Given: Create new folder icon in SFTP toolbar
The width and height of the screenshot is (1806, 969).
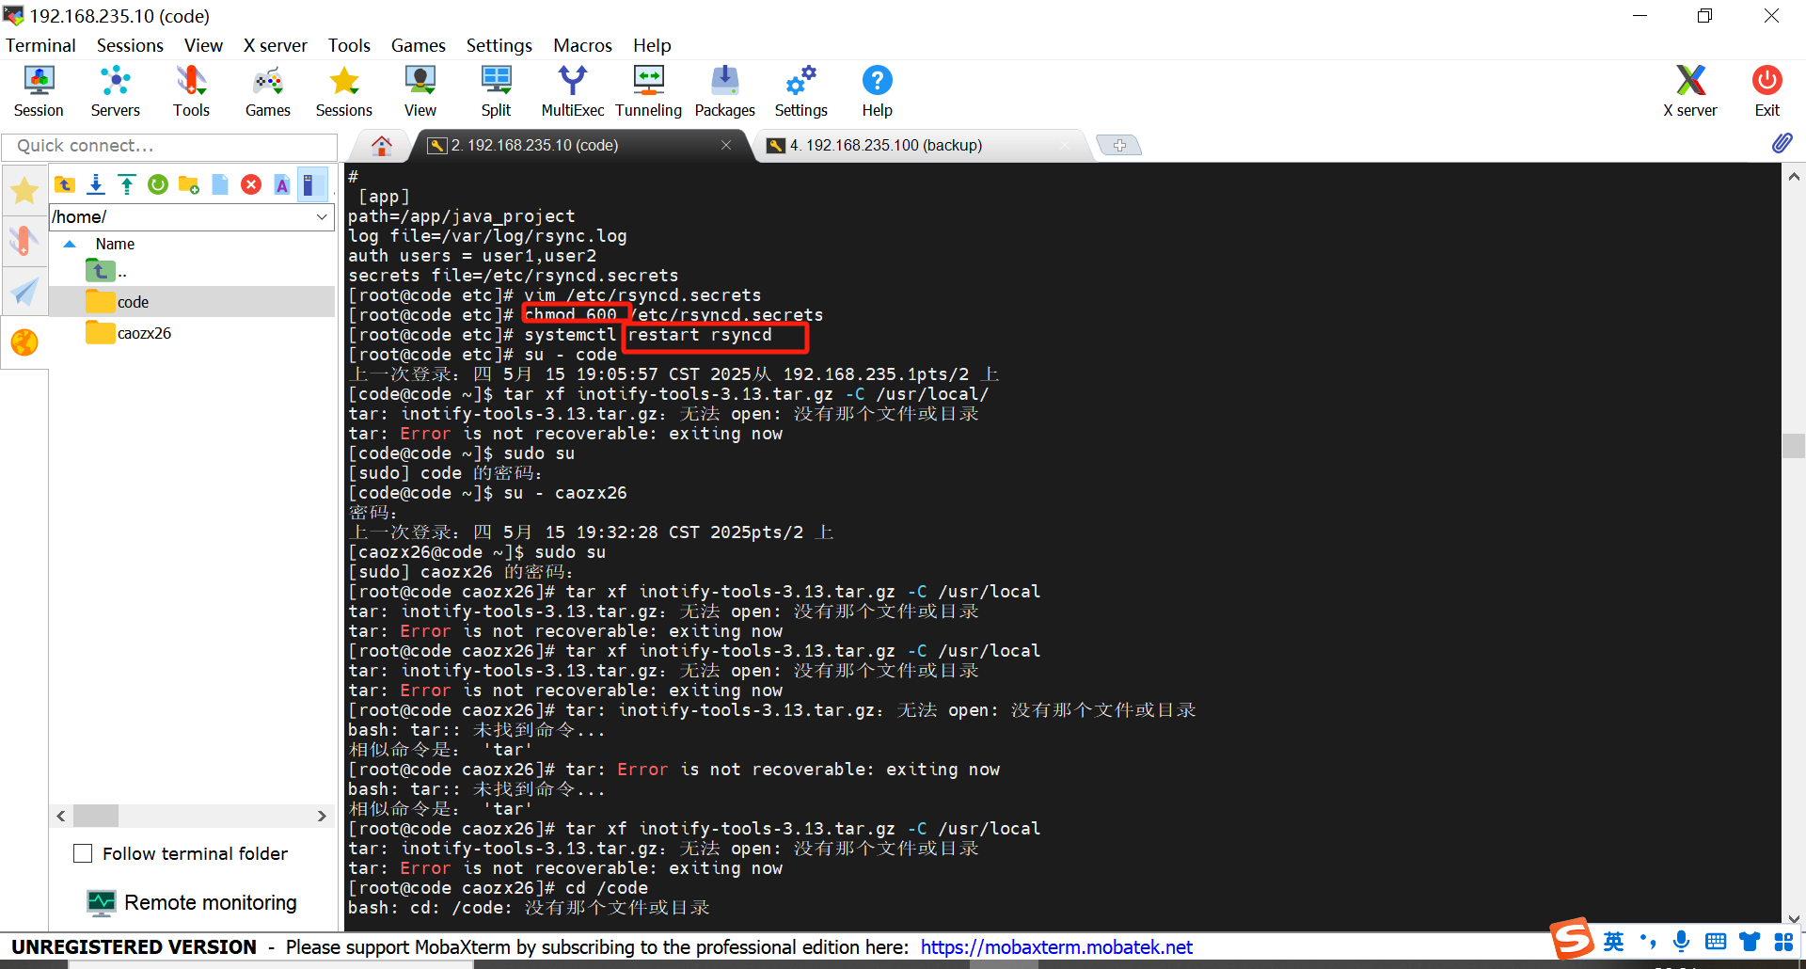Looking at the screenshot, I should coord(189,184).
